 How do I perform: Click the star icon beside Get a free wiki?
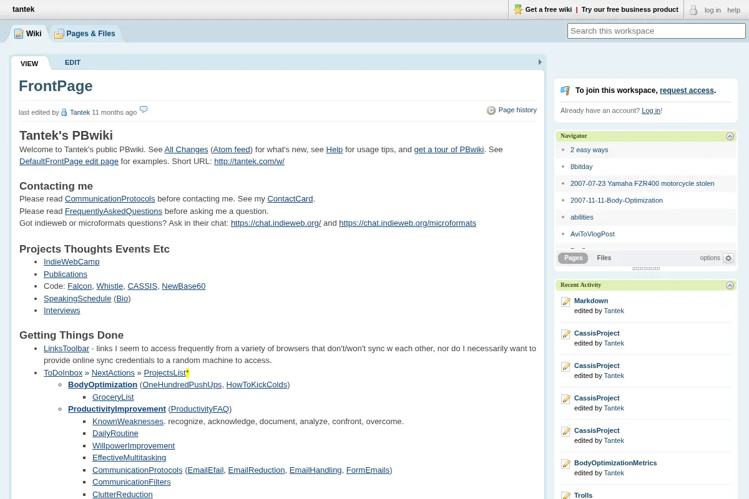click(517, 9)
